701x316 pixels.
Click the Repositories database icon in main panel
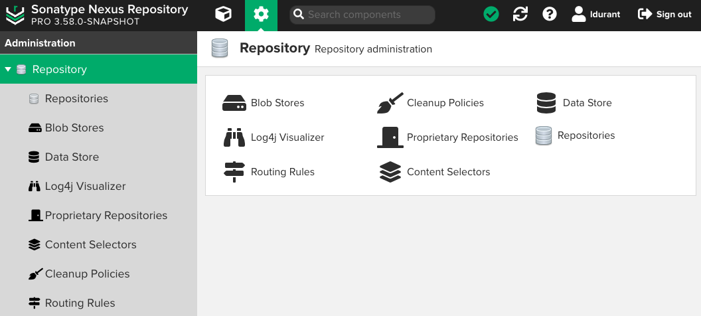click(543, 135)
